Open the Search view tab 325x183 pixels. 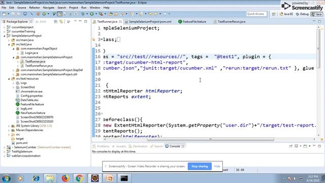pos(156,146)
